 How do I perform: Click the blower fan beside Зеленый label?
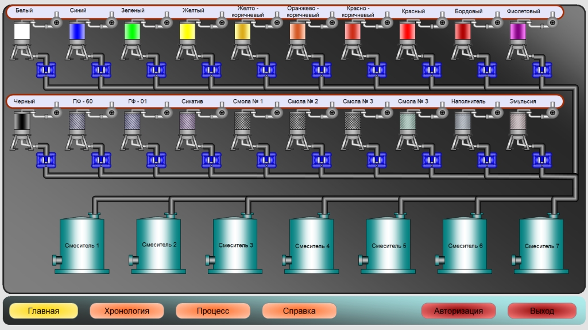[x=167, y=22]
